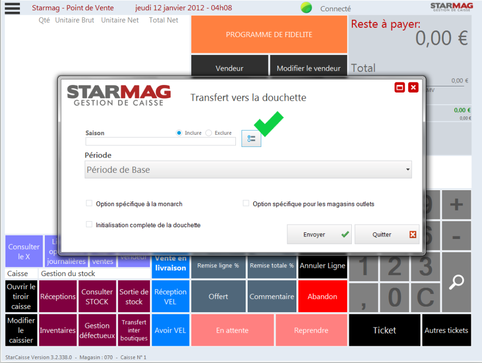Click Ouvrir le tiroir caisse
482x363 pixels.
point(21,296)
